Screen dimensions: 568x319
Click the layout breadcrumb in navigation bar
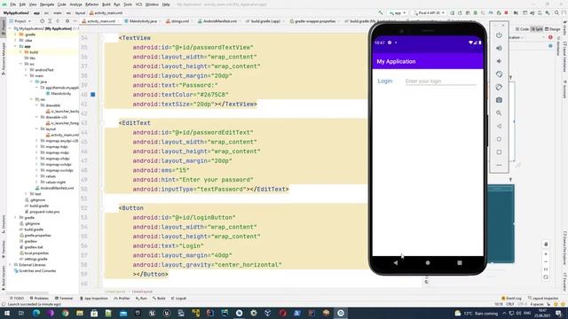(x=80, y=12)
